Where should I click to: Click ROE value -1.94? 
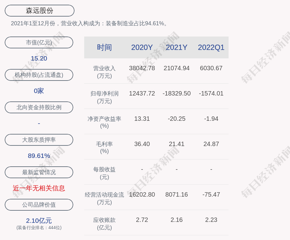click(x=211, y=119)
